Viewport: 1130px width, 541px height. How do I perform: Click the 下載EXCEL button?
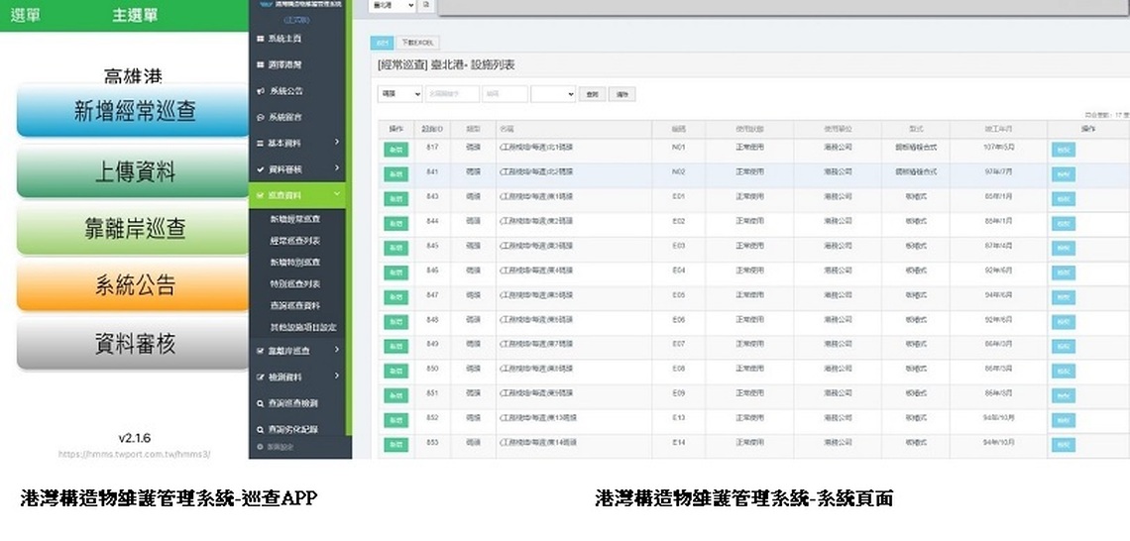click(x=417, y=44)
